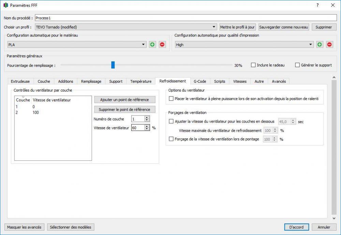This screenshot has height=235, width=341.
Task: Click the scrollbar down arrow
Action: (x=334, y=218)
